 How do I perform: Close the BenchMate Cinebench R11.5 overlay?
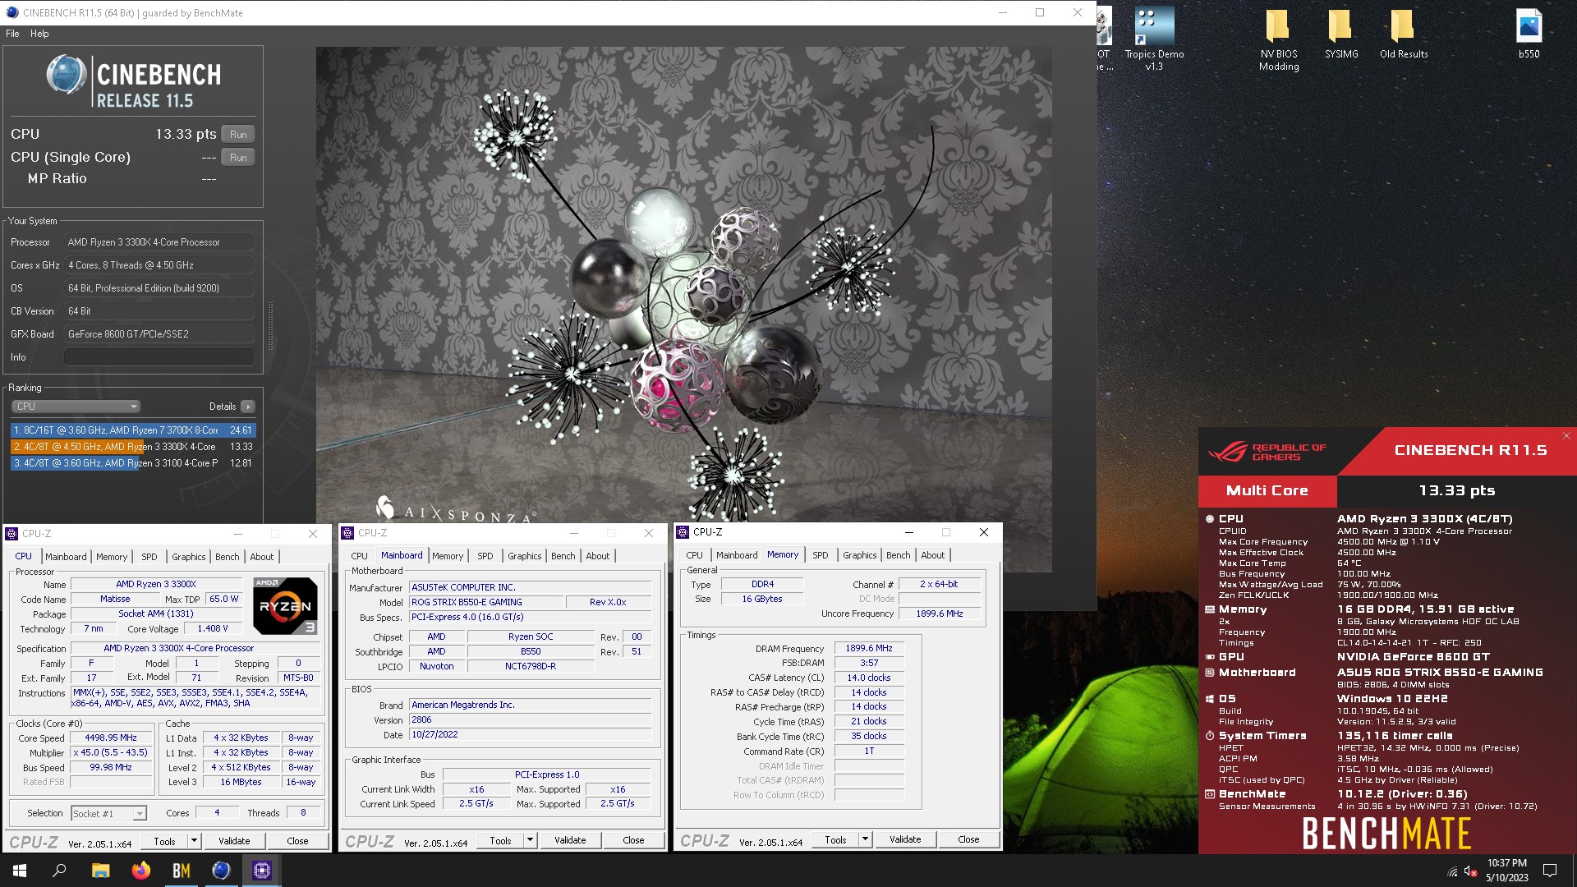click(x=1566, y=436)
